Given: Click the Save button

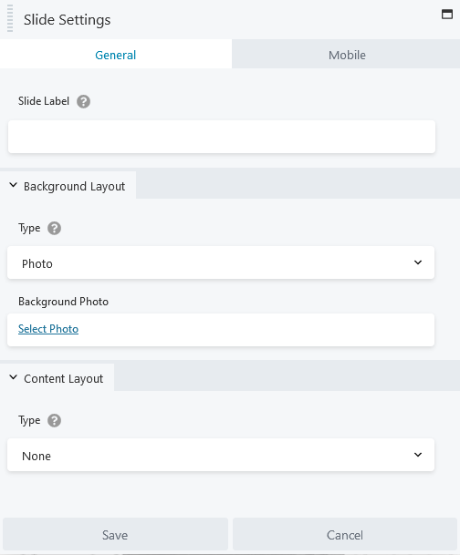Looking at the screenshot, I should coord(115,534).
